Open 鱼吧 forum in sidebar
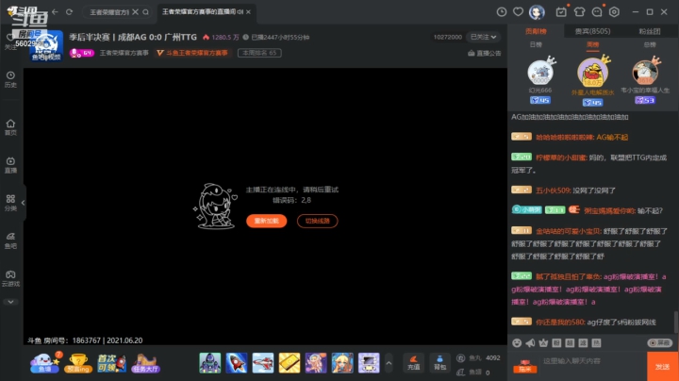The image size is (679, 381). 10,240
